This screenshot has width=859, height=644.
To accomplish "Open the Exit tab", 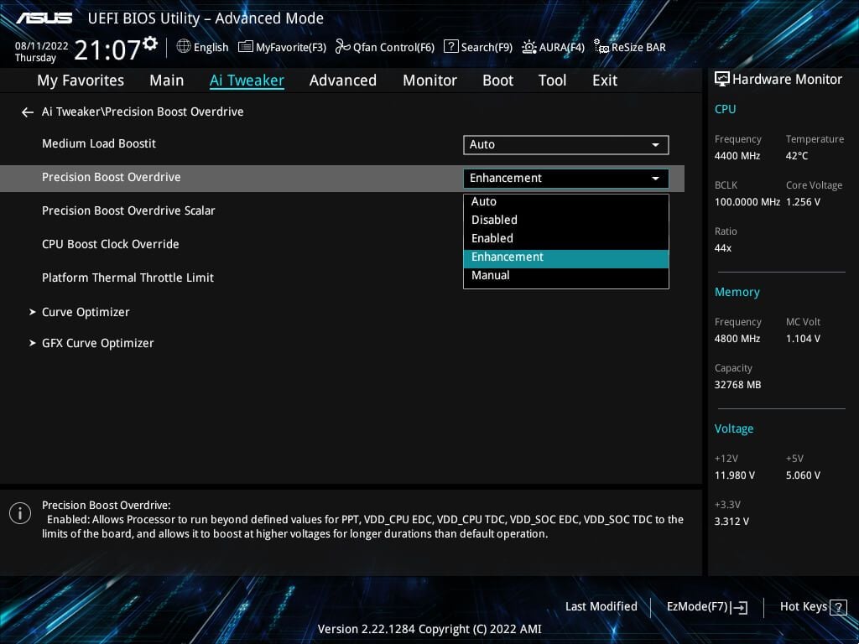I will pos(605,80).
